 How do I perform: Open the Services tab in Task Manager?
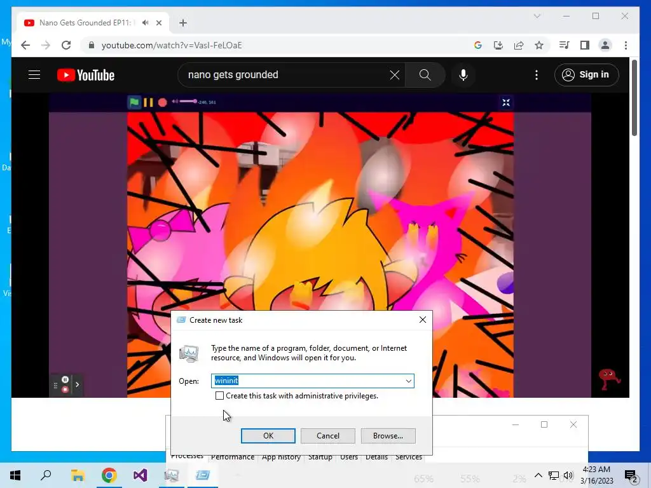409,457
